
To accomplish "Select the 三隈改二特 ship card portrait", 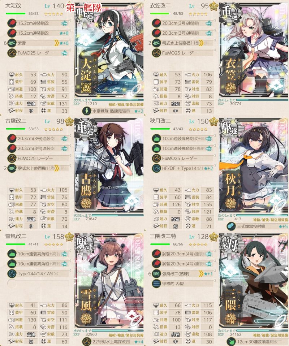I will (x=254, y=281).
